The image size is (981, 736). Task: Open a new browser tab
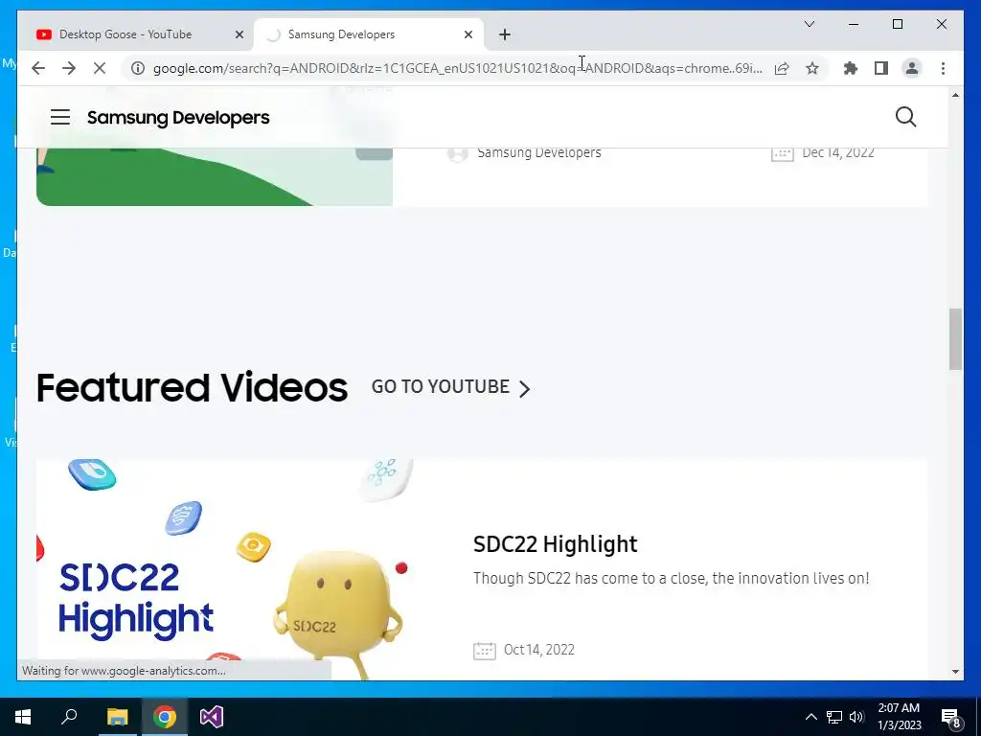click(x=505, y=34)
